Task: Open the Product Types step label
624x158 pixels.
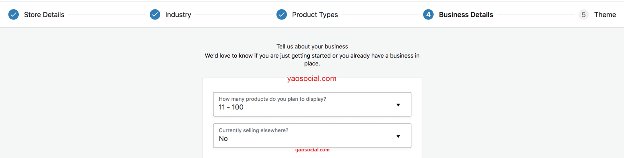Action: 315,15
